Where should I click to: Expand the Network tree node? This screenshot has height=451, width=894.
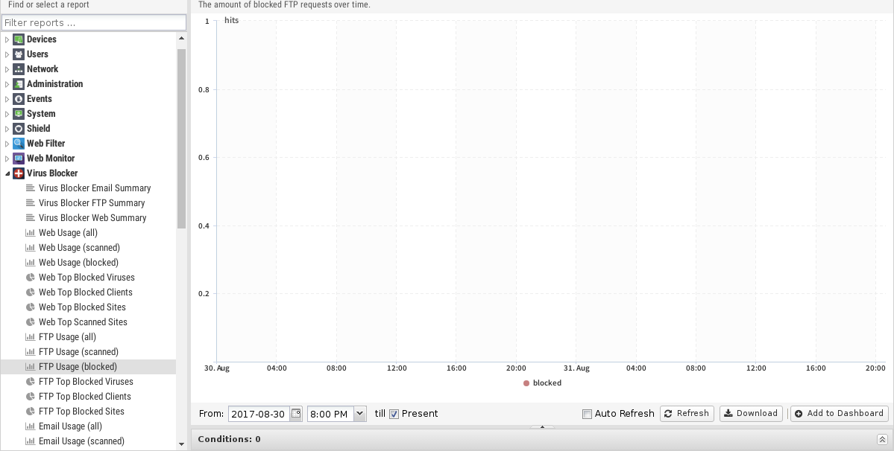point(7,68)
